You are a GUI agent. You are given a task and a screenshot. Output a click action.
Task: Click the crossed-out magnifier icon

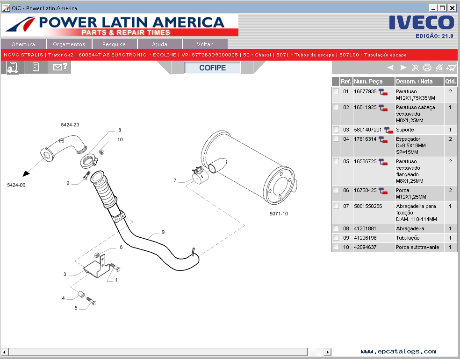click(x=415, y=68)
